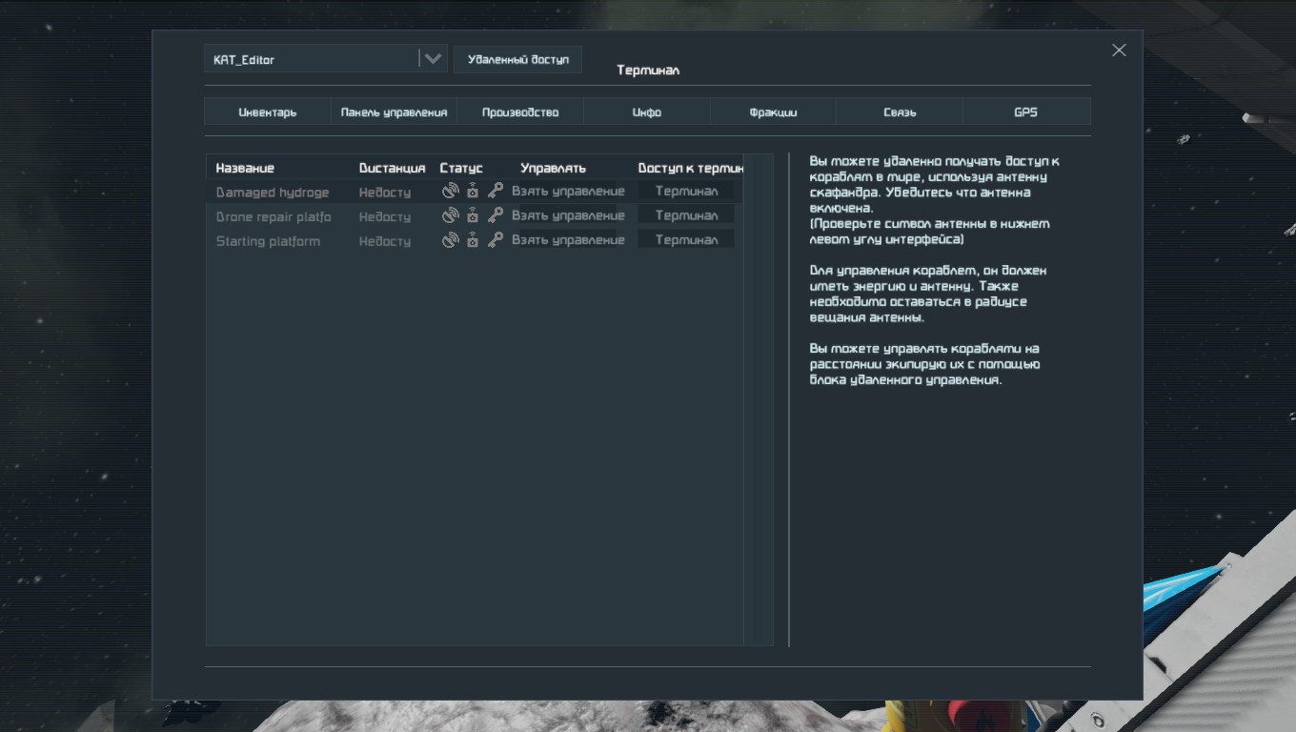Go to the Производство tab
The width and height of the screenshot is (1296, 732).
point(520,112)
